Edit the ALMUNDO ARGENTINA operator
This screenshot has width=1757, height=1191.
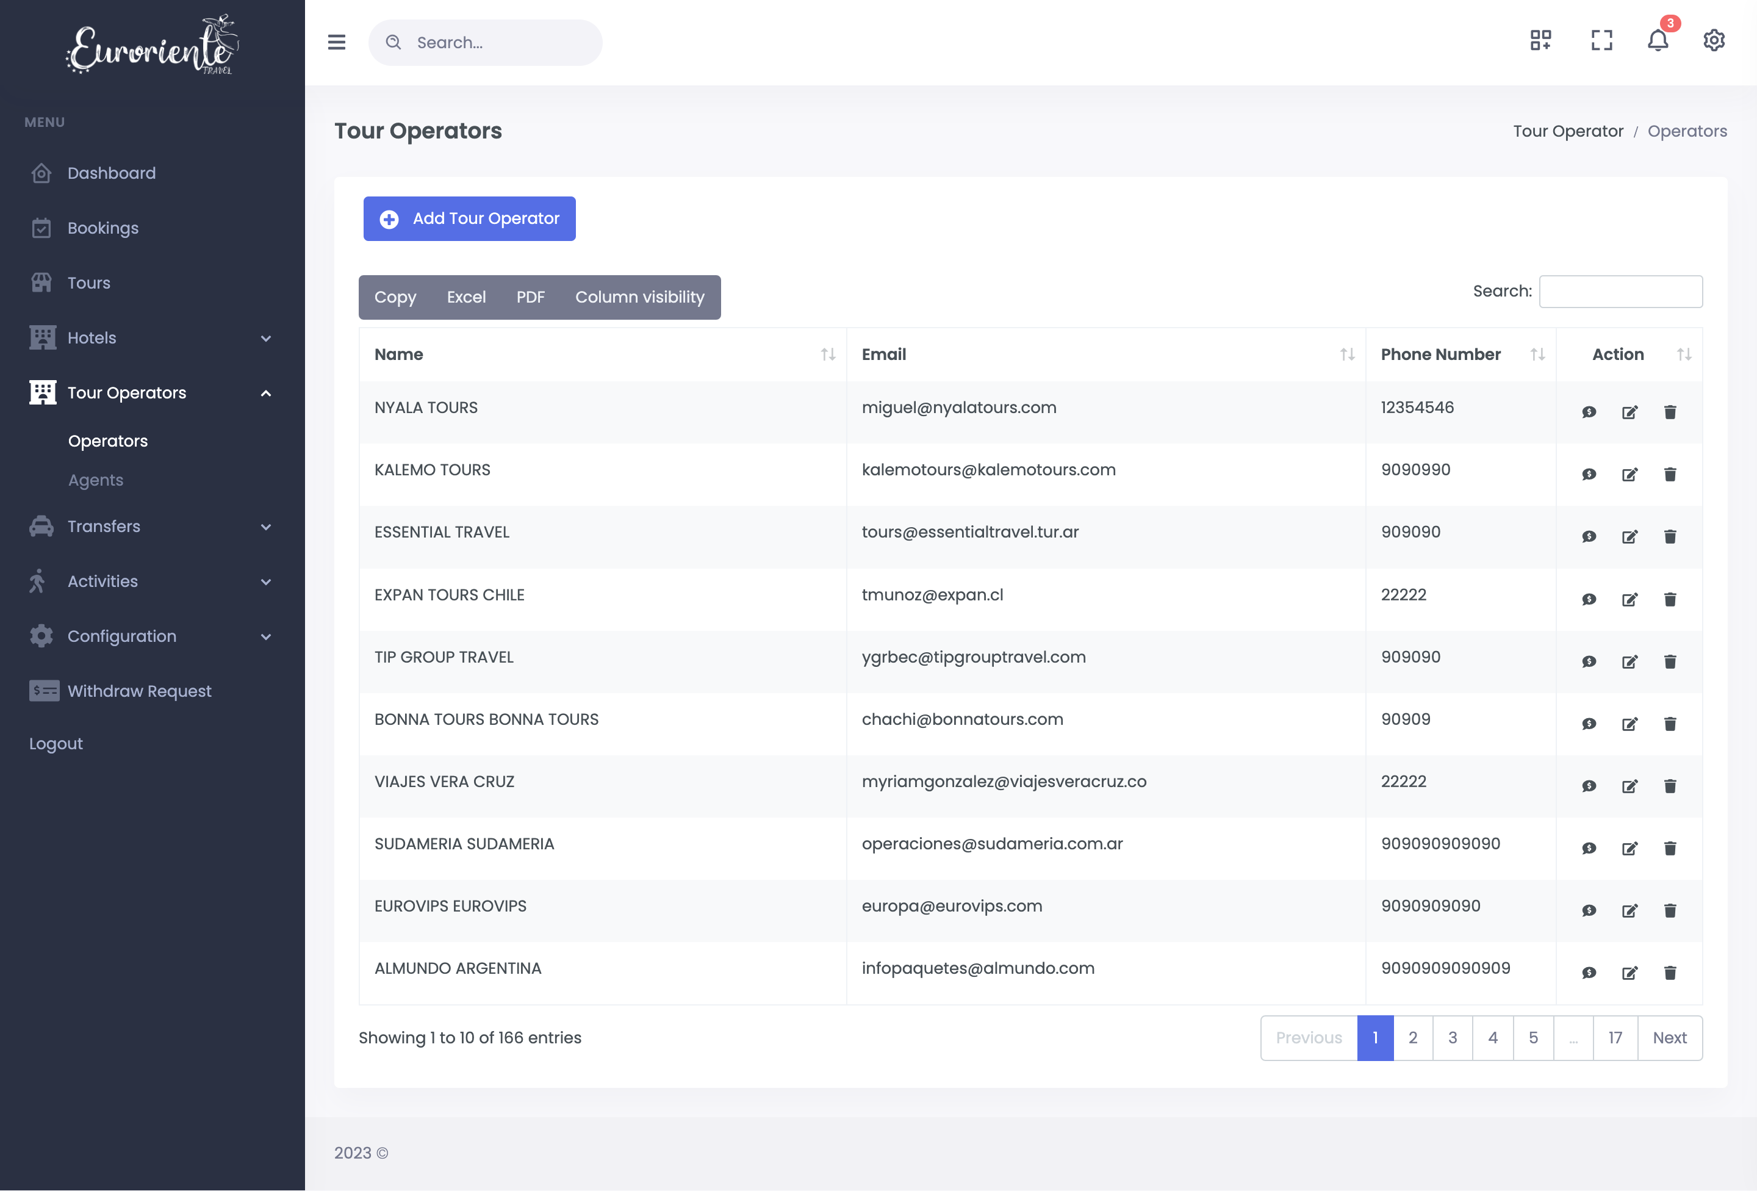pos(1630,973)
